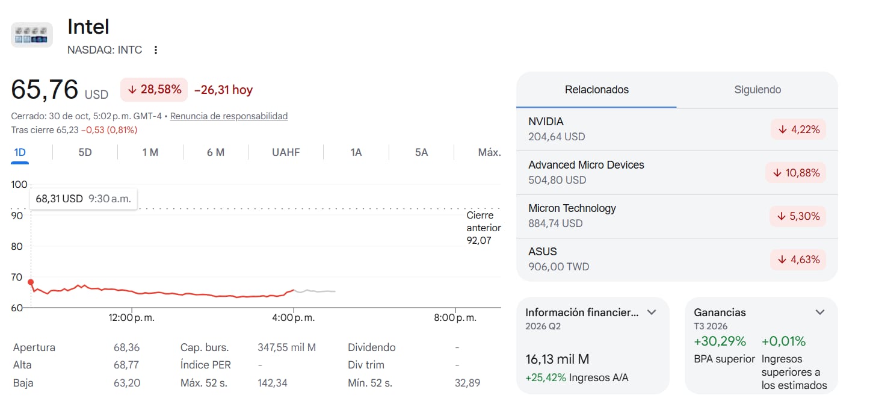Click the Div trim label
873x404 pixels.
366,365
